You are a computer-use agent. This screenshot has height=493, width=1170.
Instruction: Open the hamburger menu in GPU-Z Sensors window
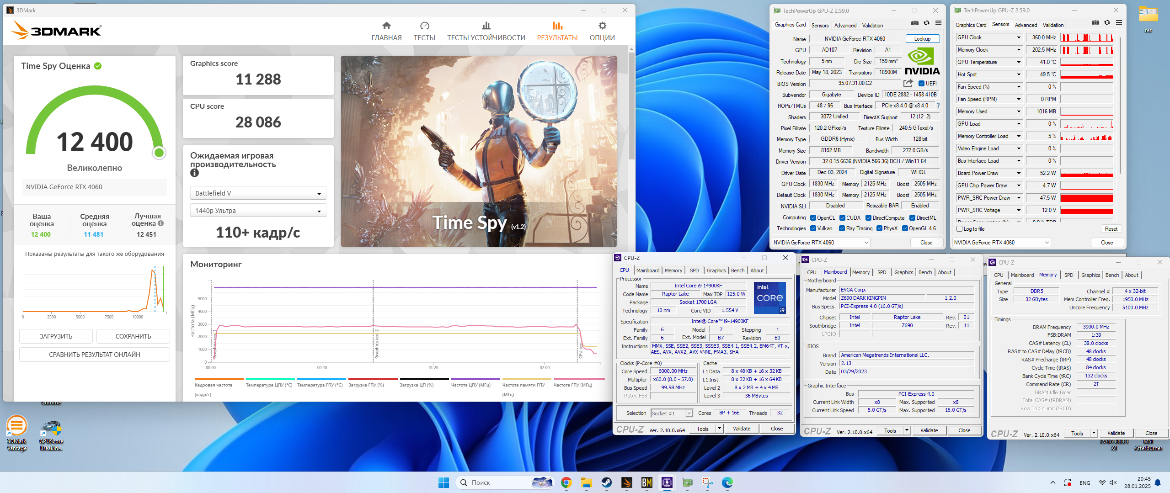click(1119, 22)
